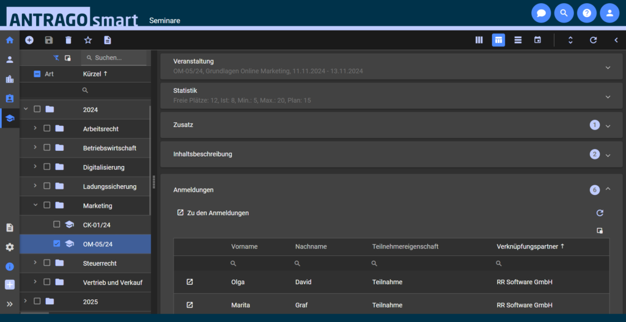Uncheck the OM-05/24 seminar checkbox
The image size is (626, 322).
pyautogui.click(x=57, y=244)
